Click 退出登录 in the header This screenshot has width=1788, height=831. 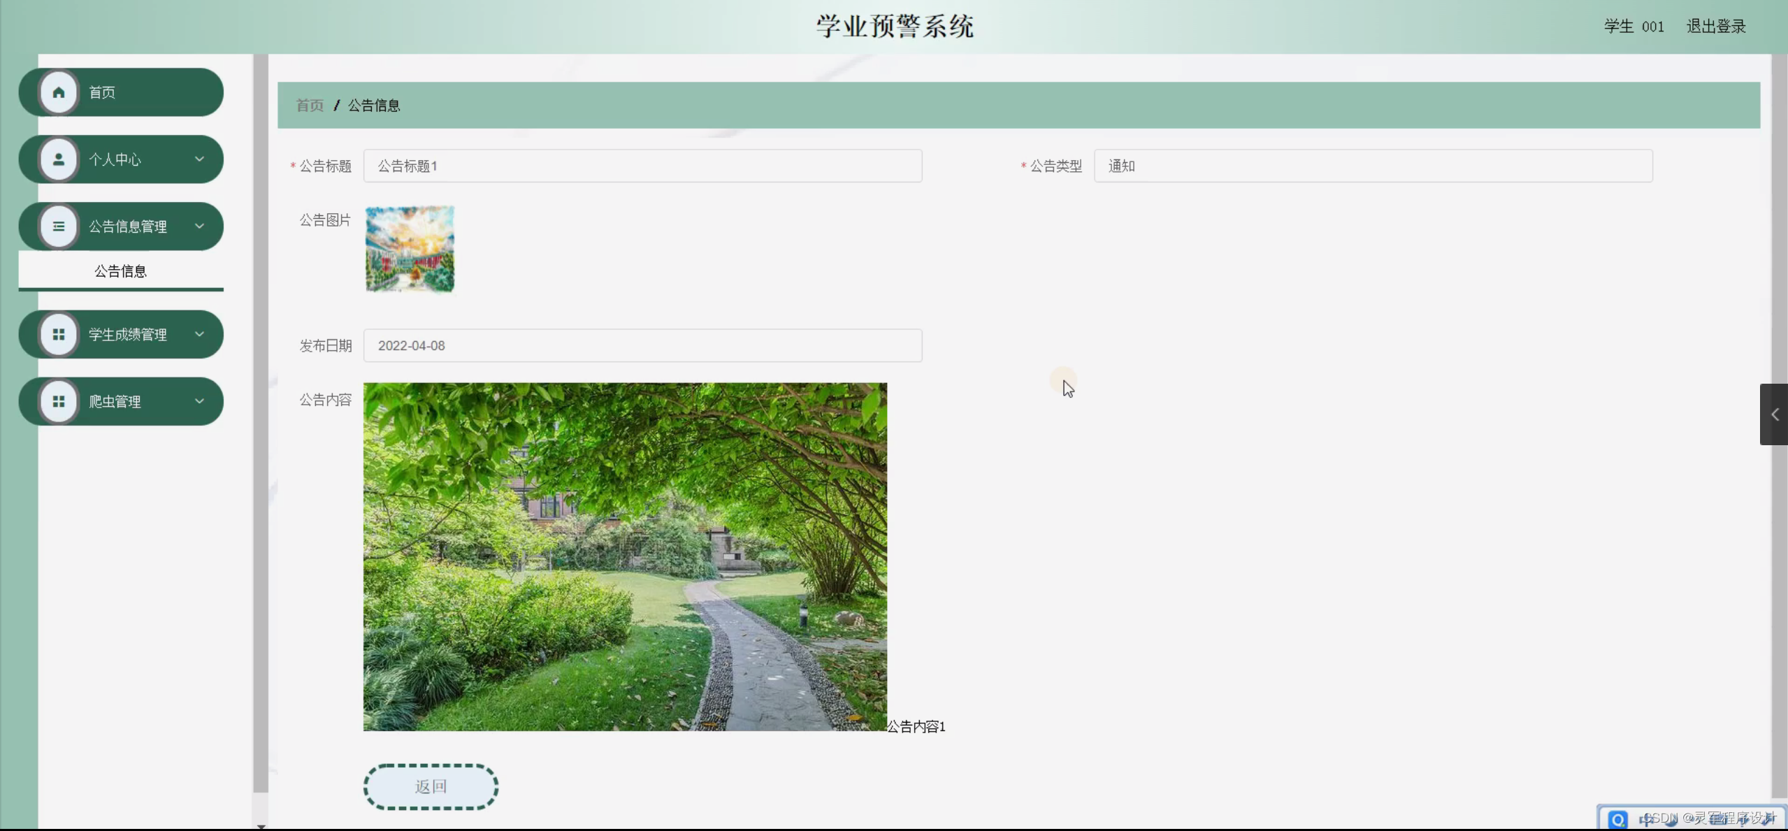click(x=1716, y=27)
